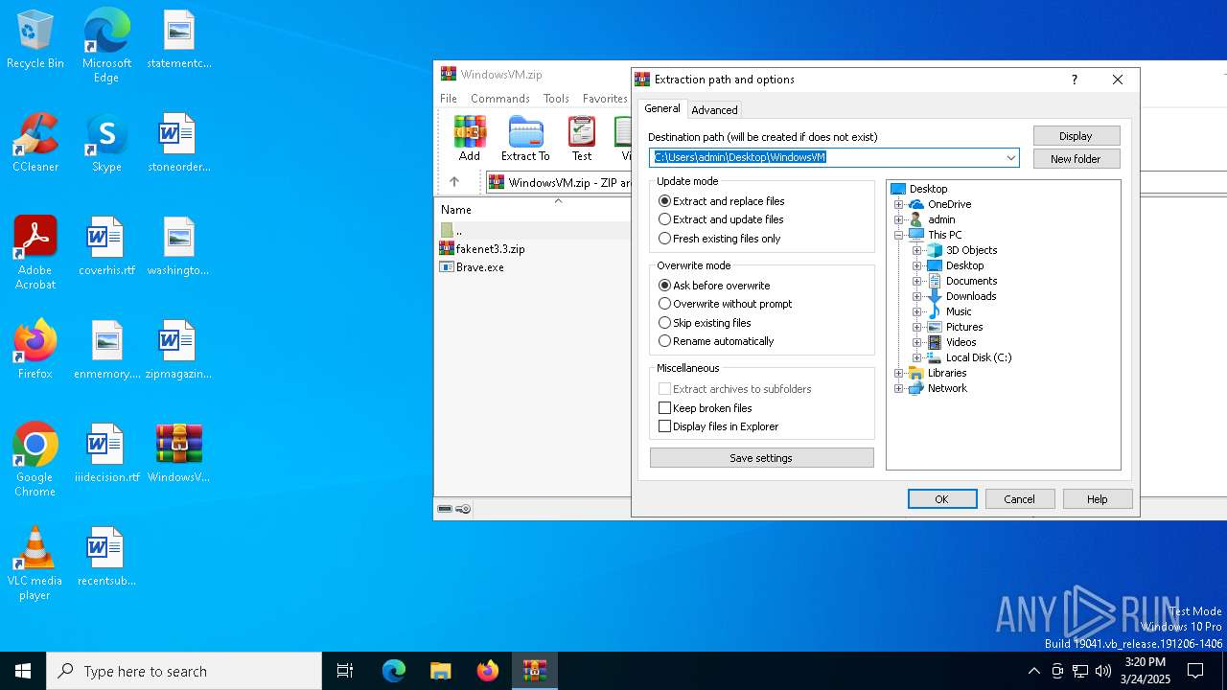The width and height of the screenshot is (1227, 690).
Task: Select Ask before overwrite option
Action: point(714,286)
